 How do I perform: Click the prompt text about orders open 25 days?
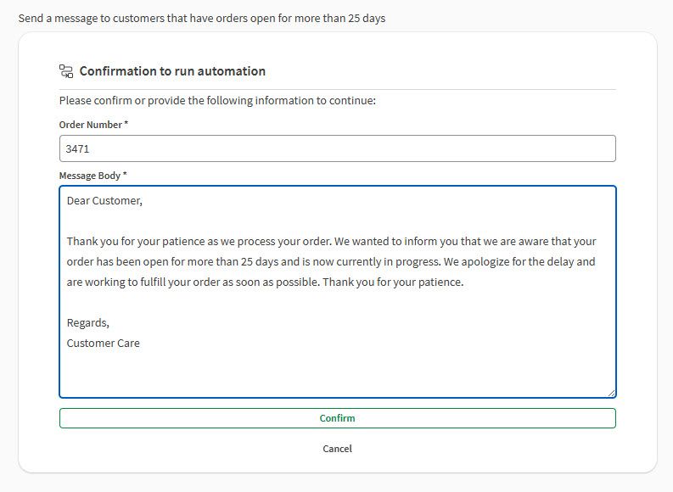(202, 19)
